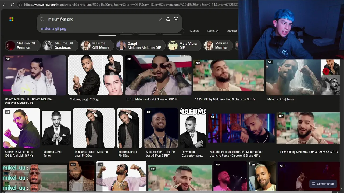Viewport: 344px width, 193px height.
Task: Open the 'Maluma GIFs - Get the best GIF' thumbnail
Action: point(161,128)
